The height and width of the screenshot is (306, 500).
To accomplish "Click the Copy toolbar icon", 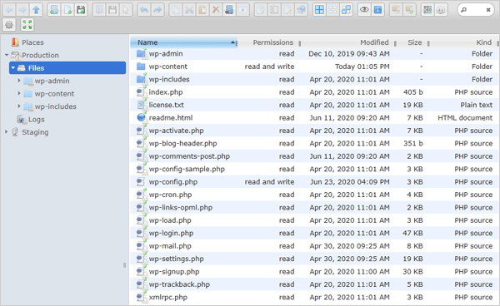I will click(x=175, y=10).
